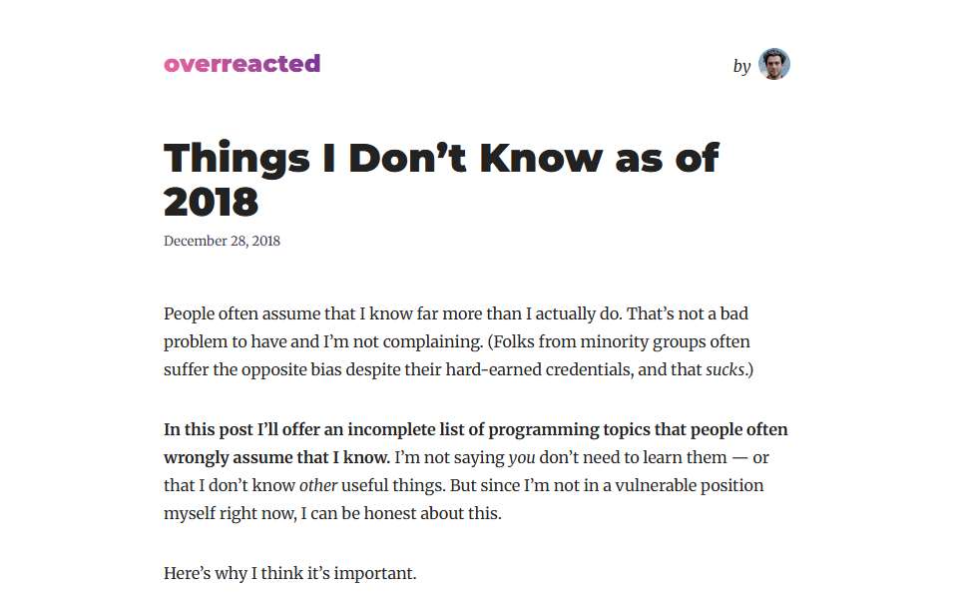Image resolution: width=958 pixels, height=599 pixels.
Task: Click the phrase "vulnerable position"
Action: point(690,485)
